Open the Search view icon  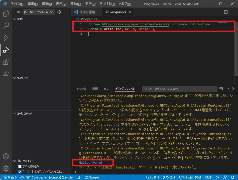6,25
